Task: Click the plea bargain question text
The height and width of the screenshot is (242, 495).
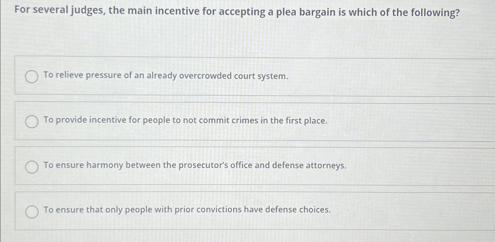Action: (237, 11)
